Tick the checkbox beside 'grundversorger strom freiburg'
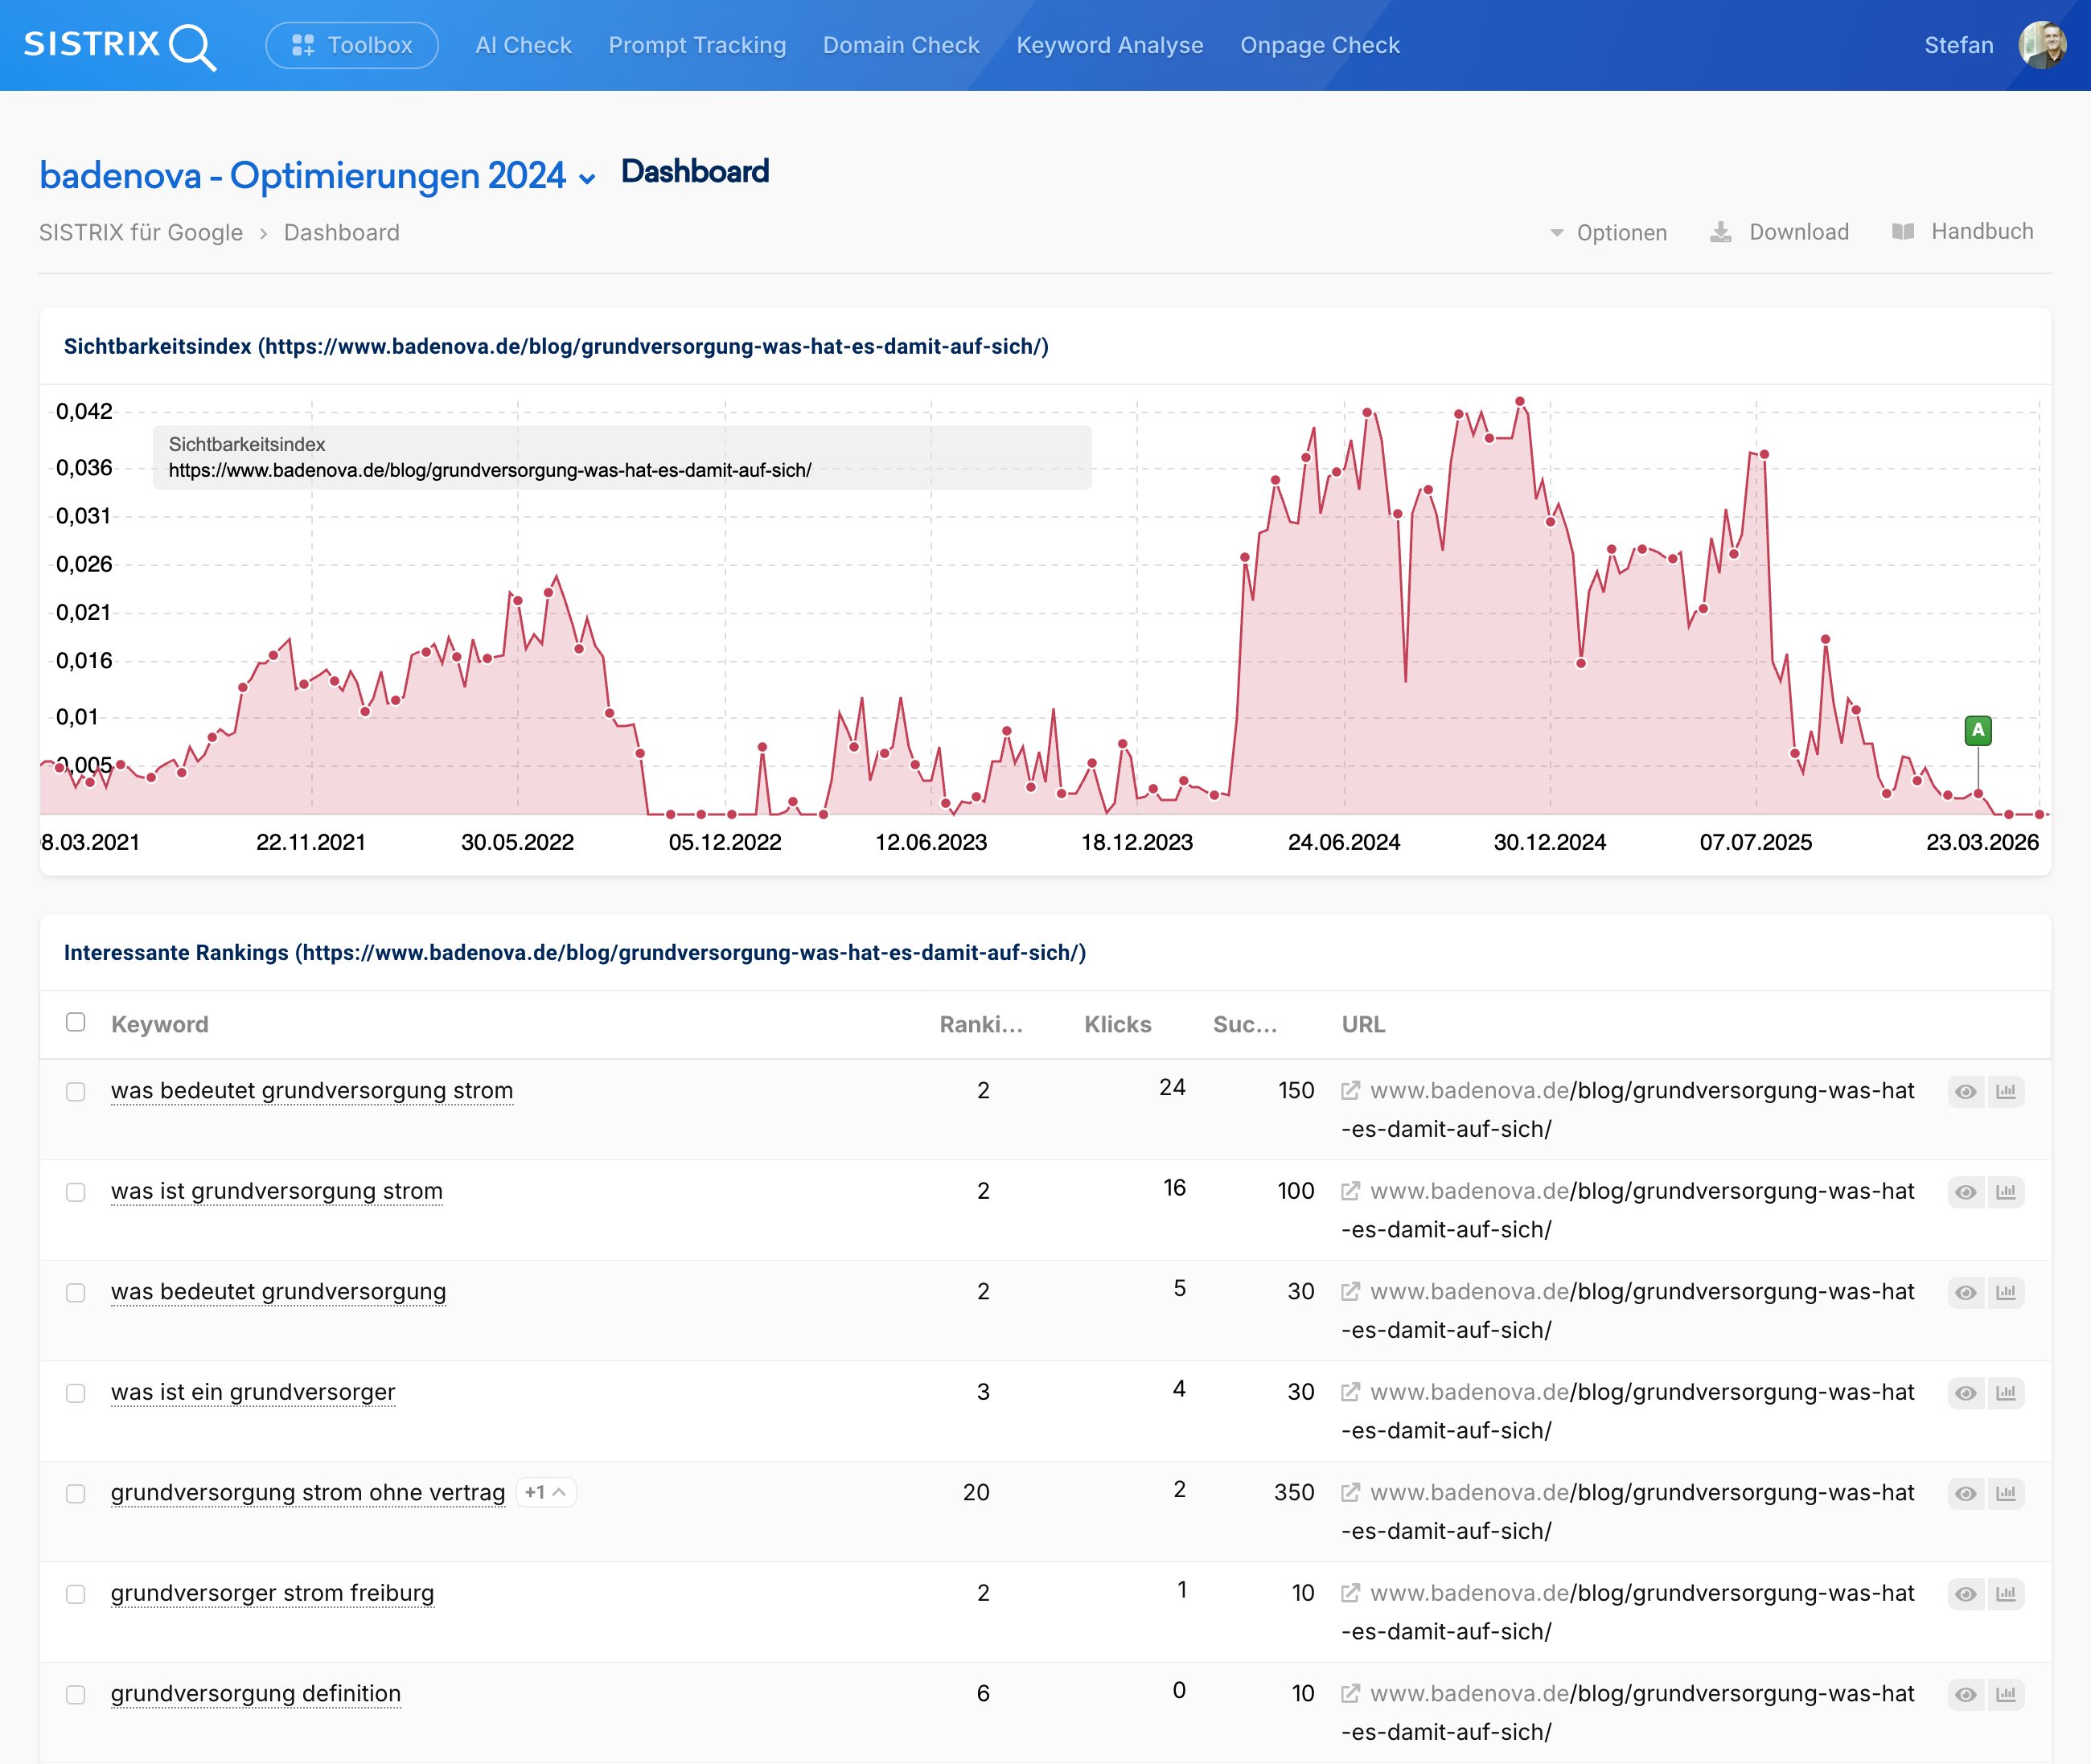This screenshot has height=1764, width=2091. [76, 1594]
